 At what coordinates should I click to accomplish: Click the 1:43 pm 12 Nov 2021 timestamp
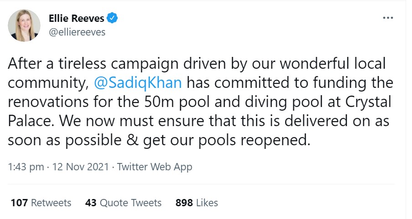pos(58,167)
